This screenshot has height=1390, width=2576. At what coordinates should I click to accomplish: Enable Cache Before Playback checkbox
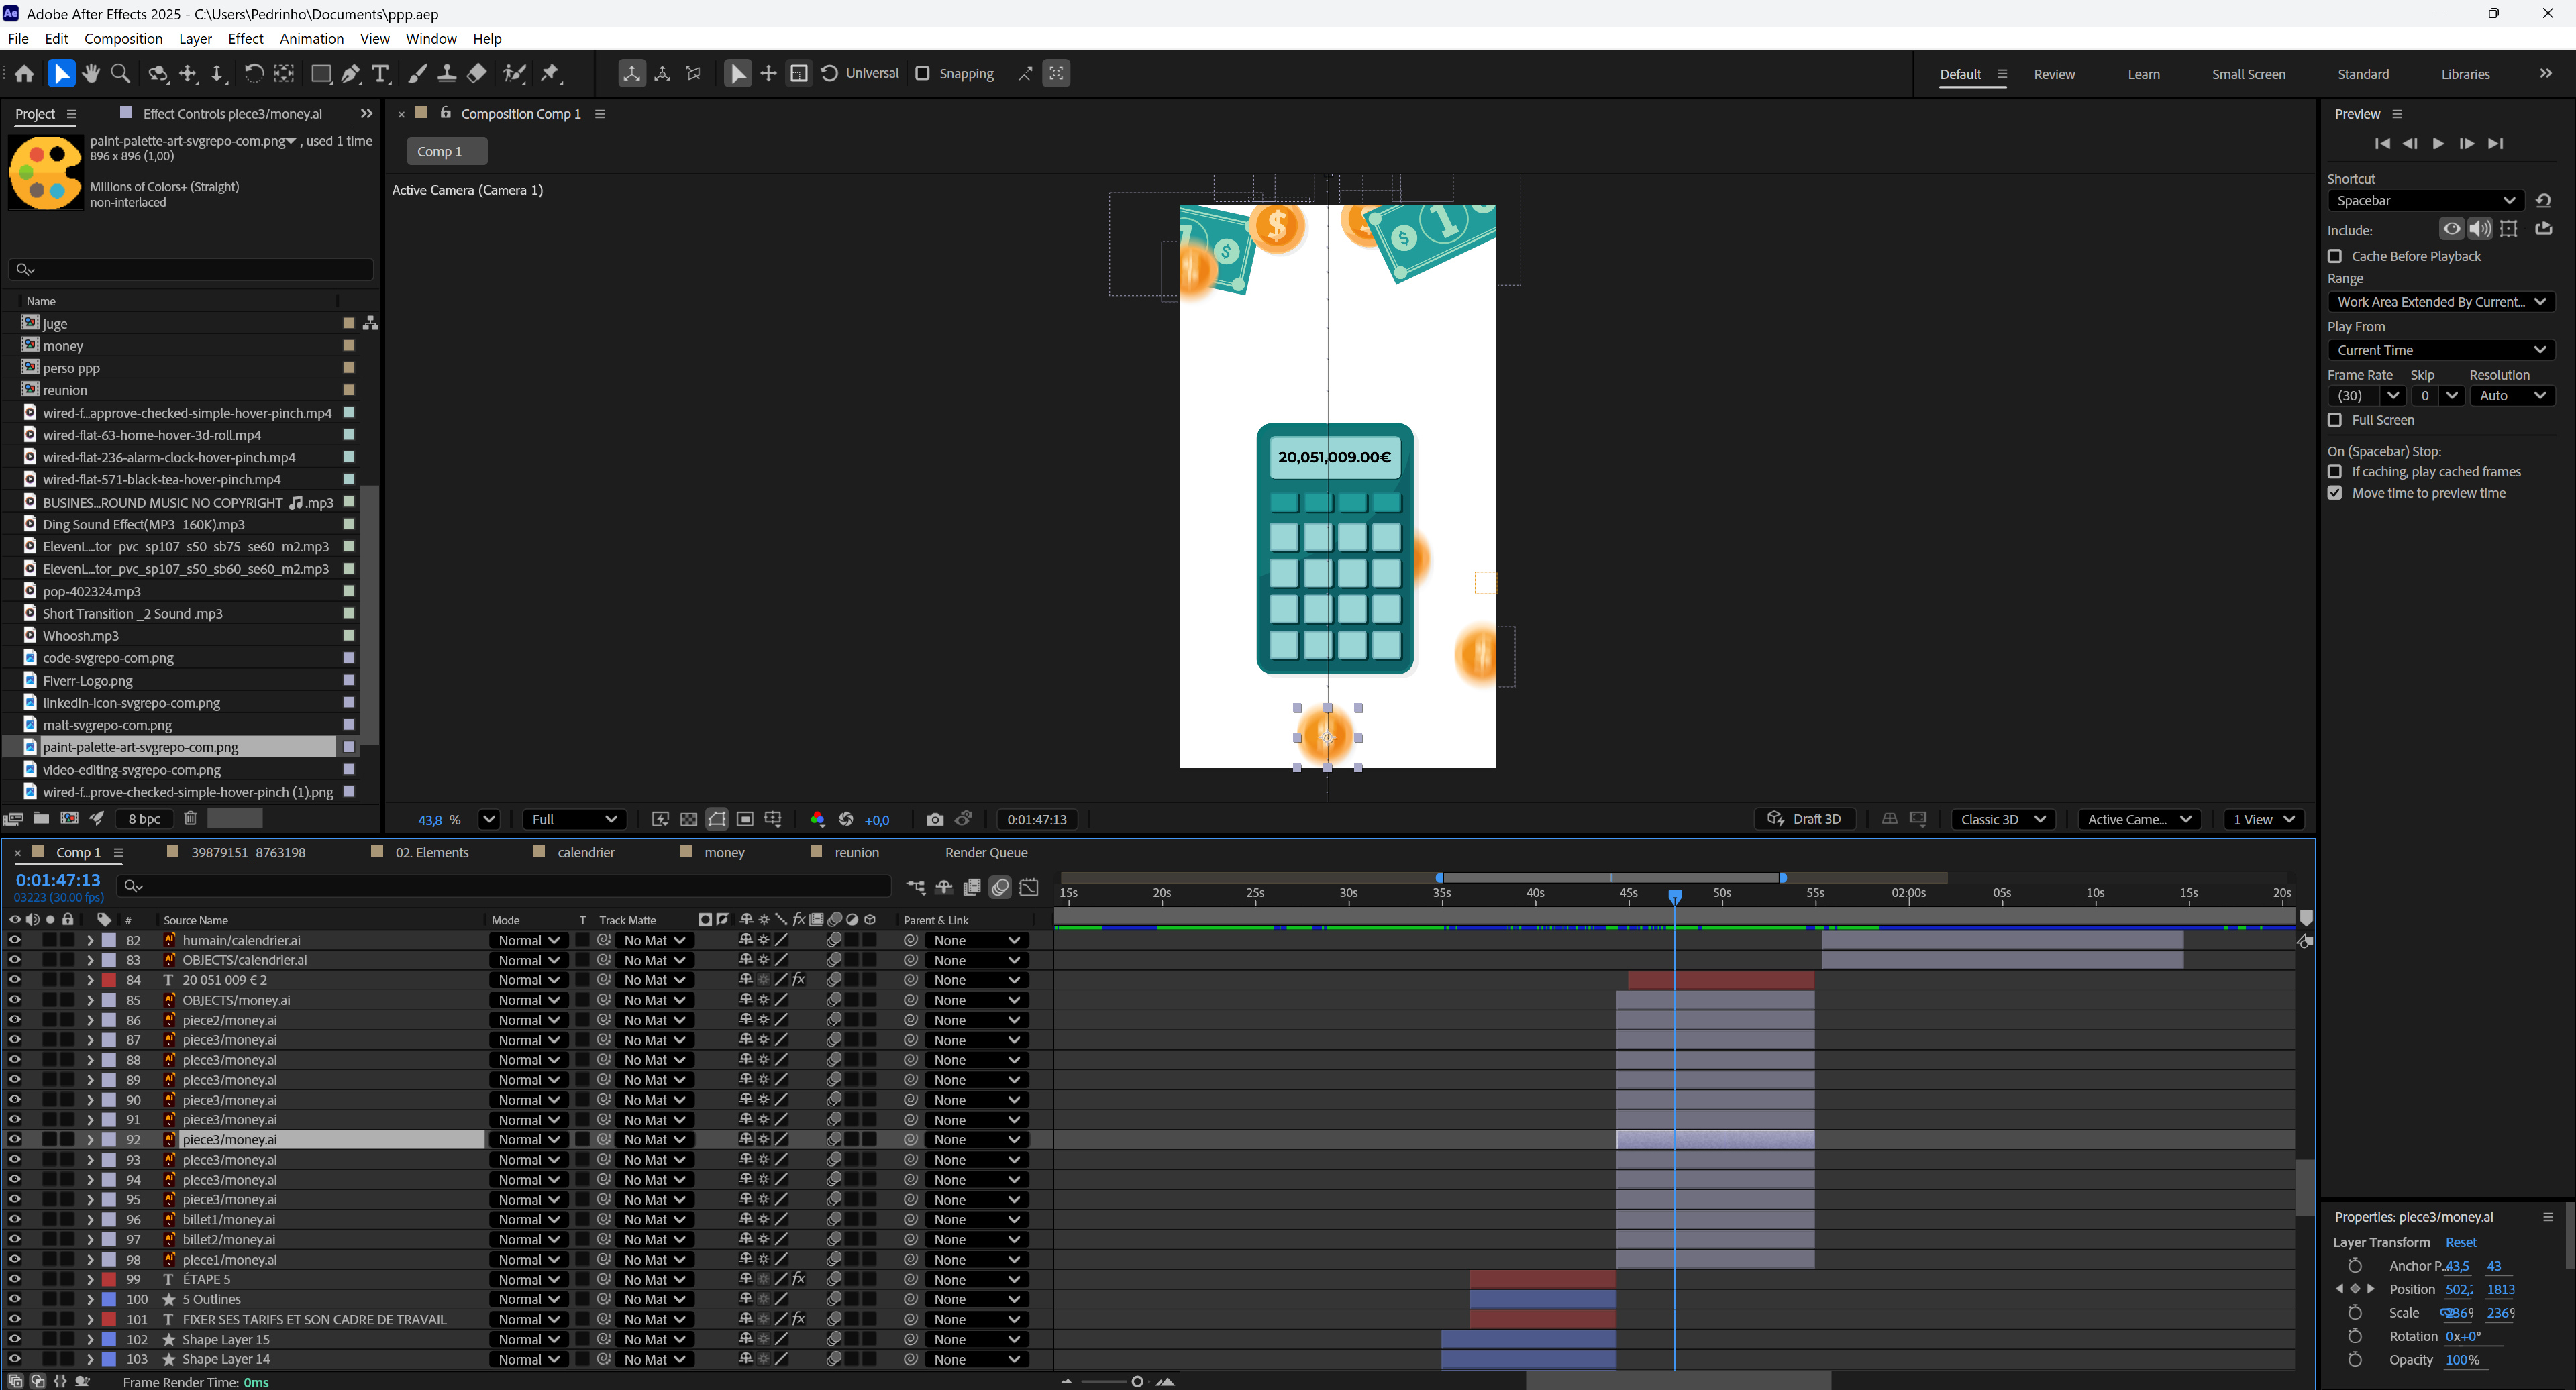click(x=2335, y=256)
